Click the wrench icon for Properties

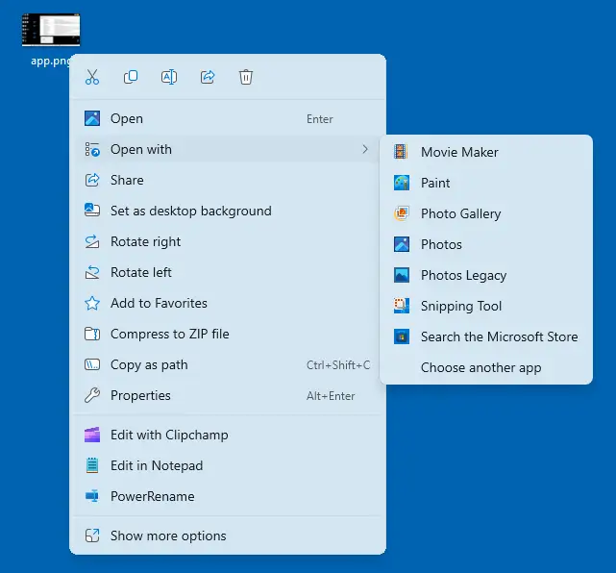pyautogui.click(x=92, y=395)
